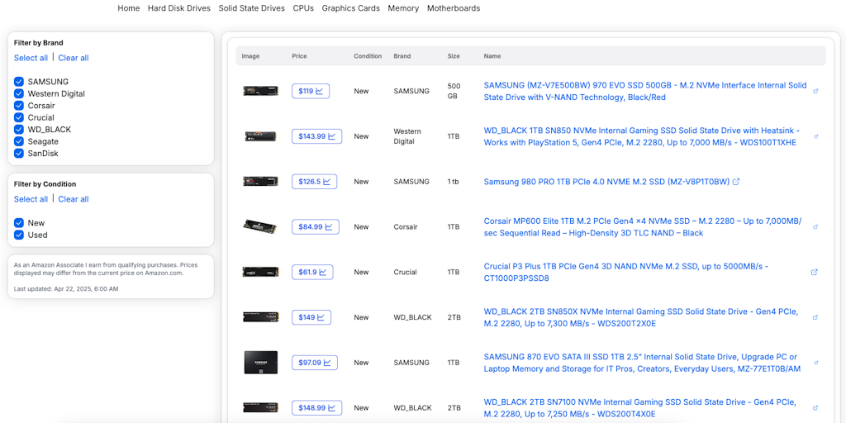Disable the Used condition filter

click(x=19, y=235)
